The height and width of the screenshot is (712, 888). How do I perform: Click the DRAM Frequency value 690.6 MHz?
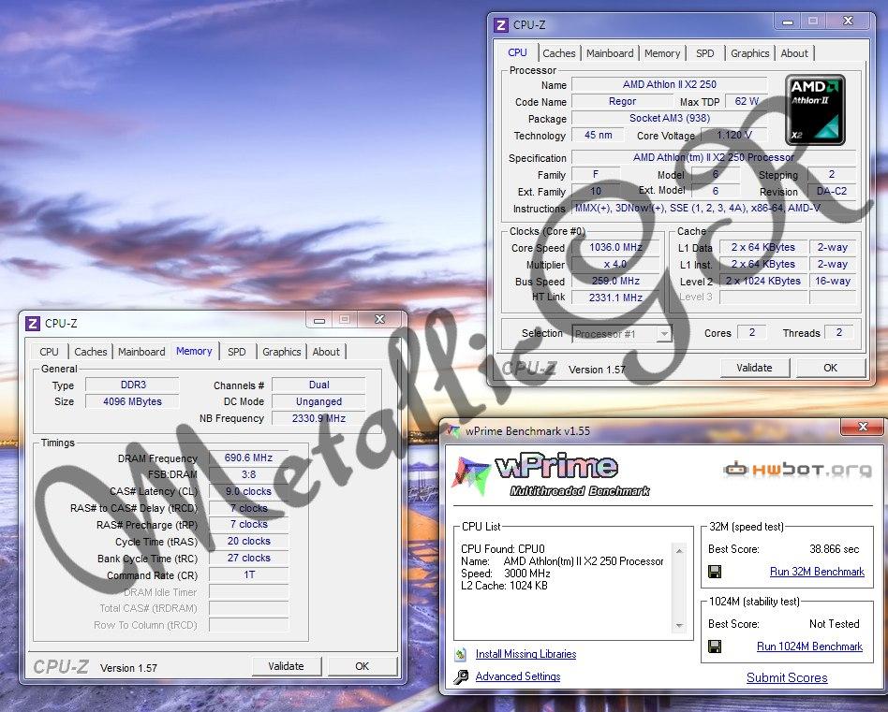pyautogui.click(x=248, y=458)
